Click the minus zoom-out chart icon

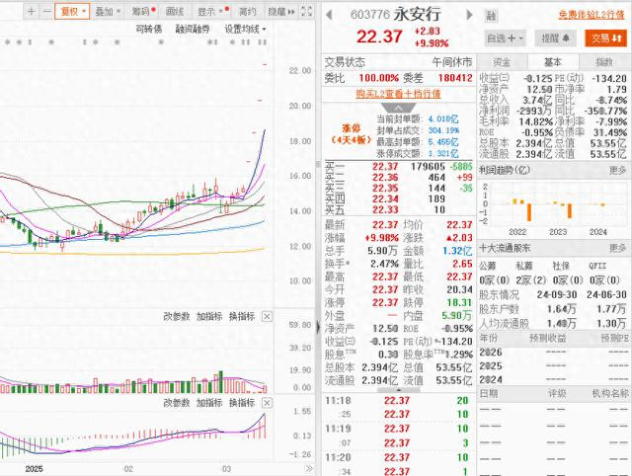pos(46,12)
